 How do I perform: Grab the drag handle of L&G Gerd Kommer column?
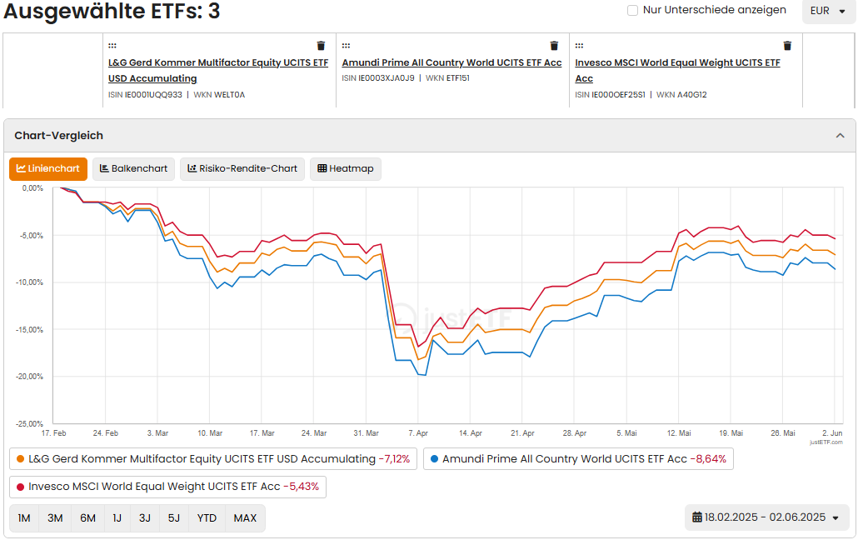[x=112, y=46]
